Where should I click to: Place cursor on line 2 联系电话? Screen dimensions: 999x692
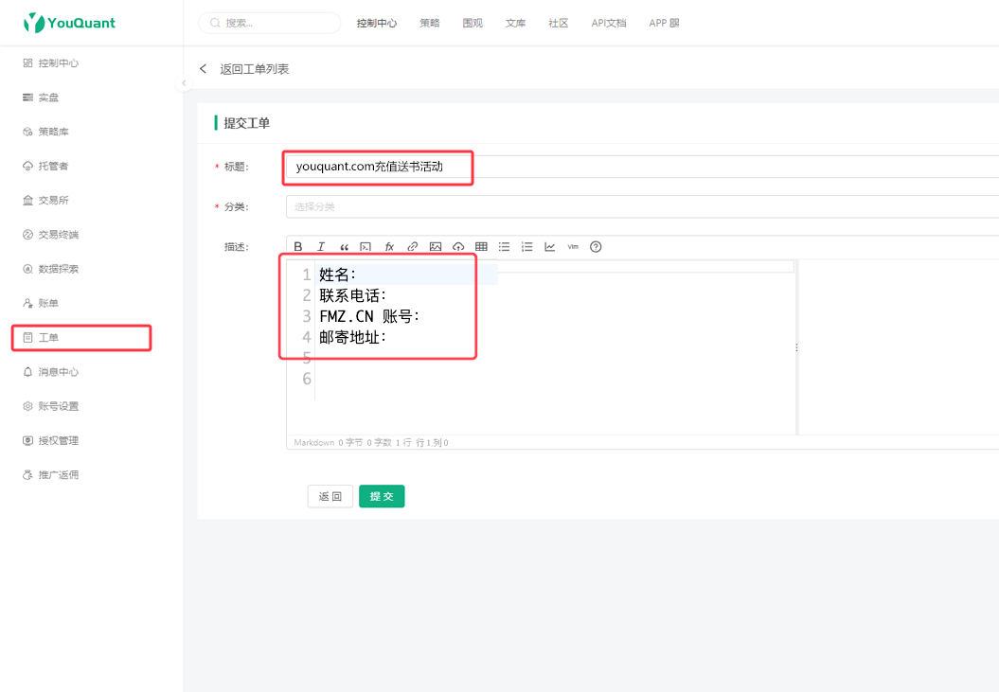point(353,295)
